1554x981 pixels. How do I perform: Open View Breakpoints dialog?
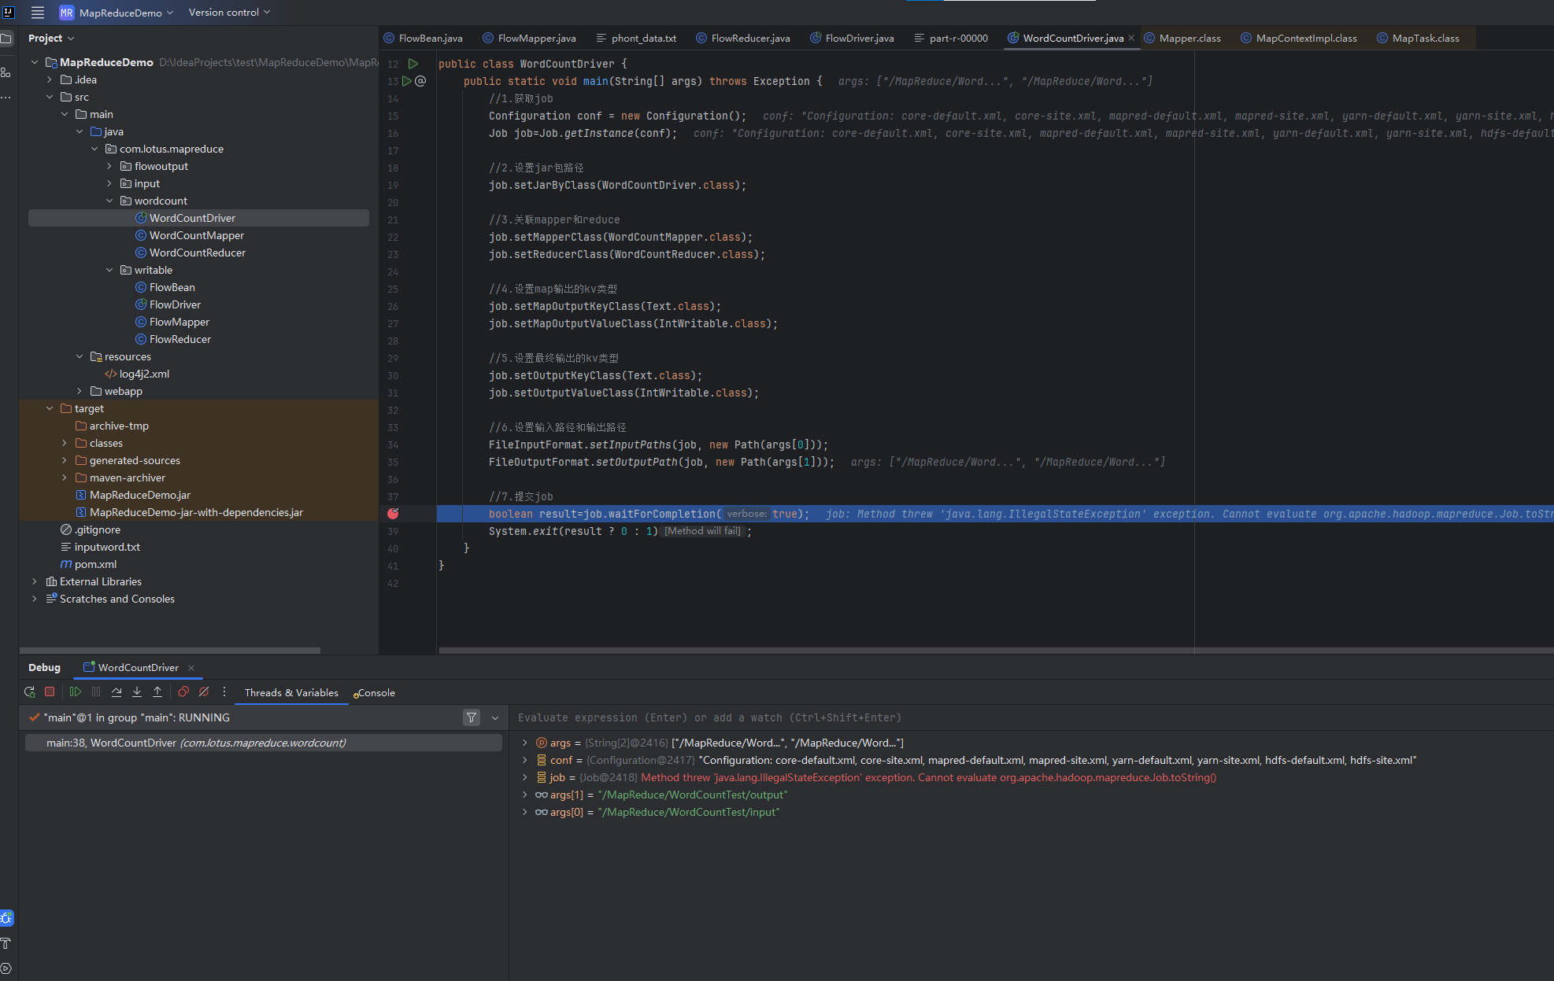[x=183, y=692]
